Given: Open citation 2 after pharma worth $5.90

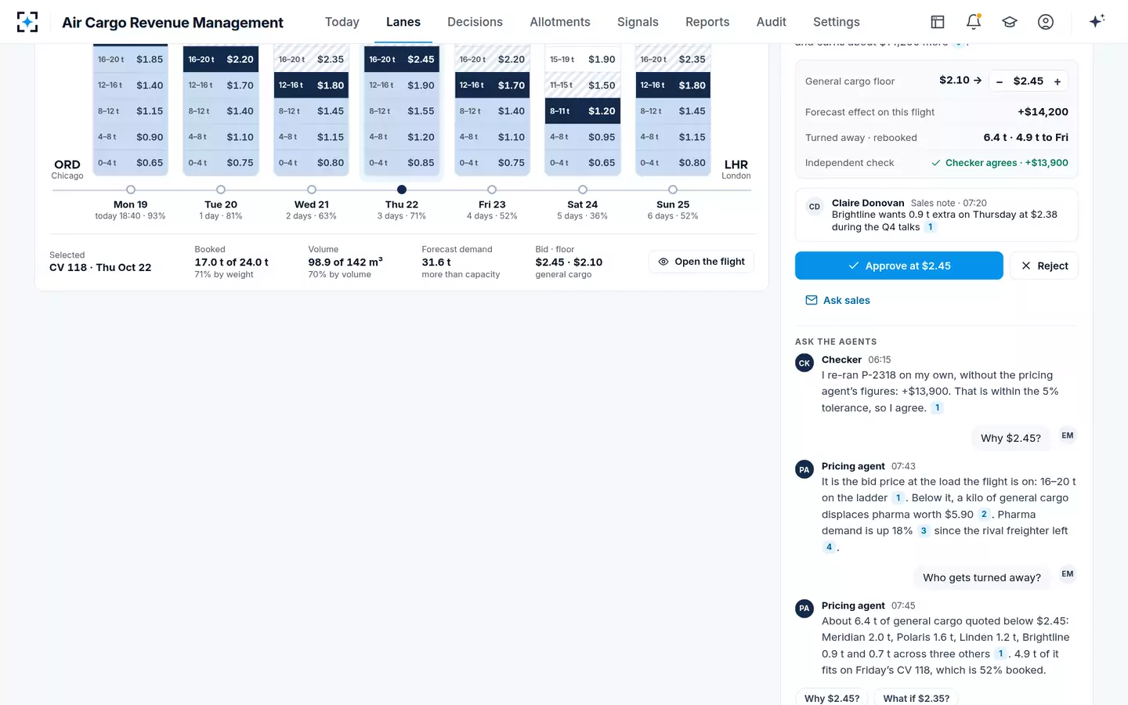Looking at the screenshot, I should coord(984,515).
